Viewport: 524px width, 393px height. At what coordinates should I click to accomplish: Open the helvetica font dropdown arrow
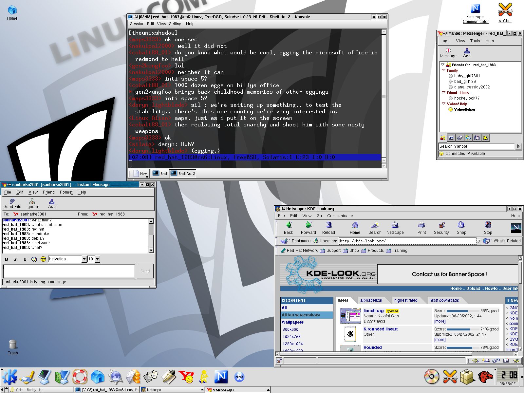coord(84,259)
